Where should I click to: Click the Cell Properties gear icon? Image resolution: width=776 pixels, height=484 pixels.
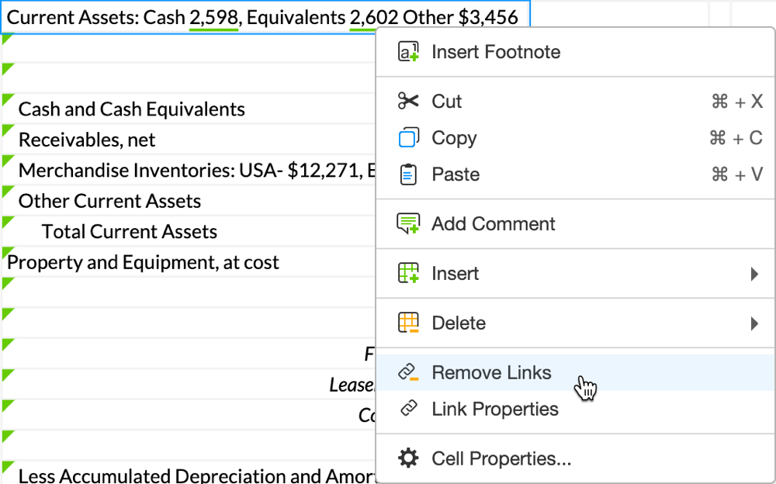(408, 459)
